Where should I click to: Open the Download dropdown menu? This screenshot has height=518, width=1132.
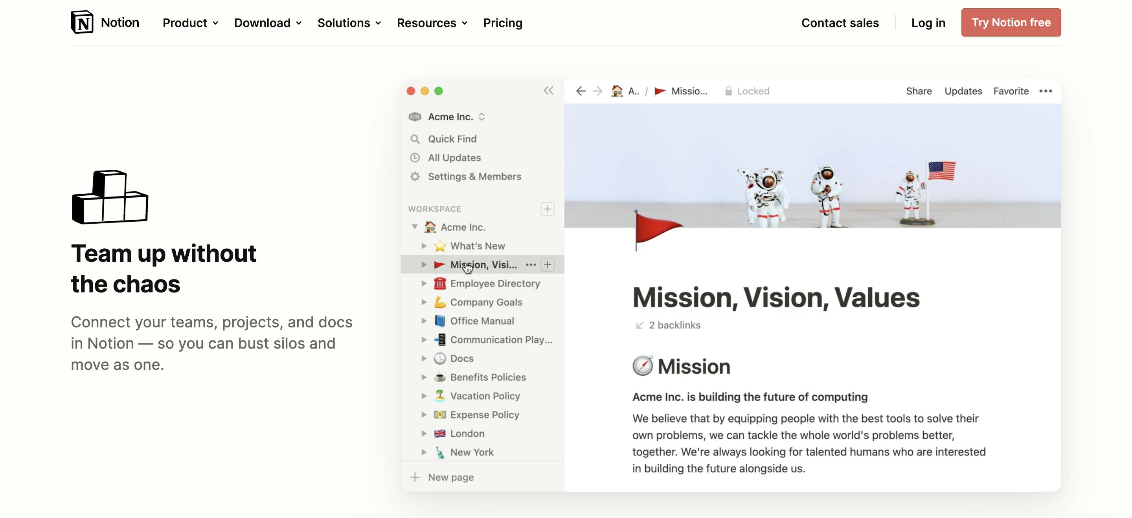click(x=268, y=23)
